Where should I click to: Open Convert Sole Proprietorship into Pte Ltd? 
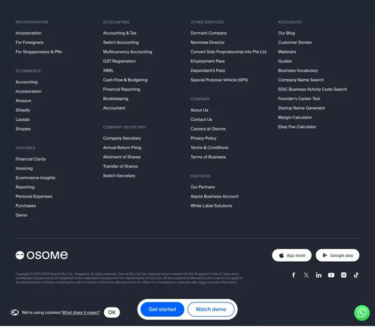pyautogui.click(x=228, y=52)
